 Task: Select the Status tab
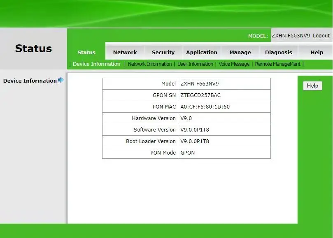pyautogui.click(x=86, y=52)
